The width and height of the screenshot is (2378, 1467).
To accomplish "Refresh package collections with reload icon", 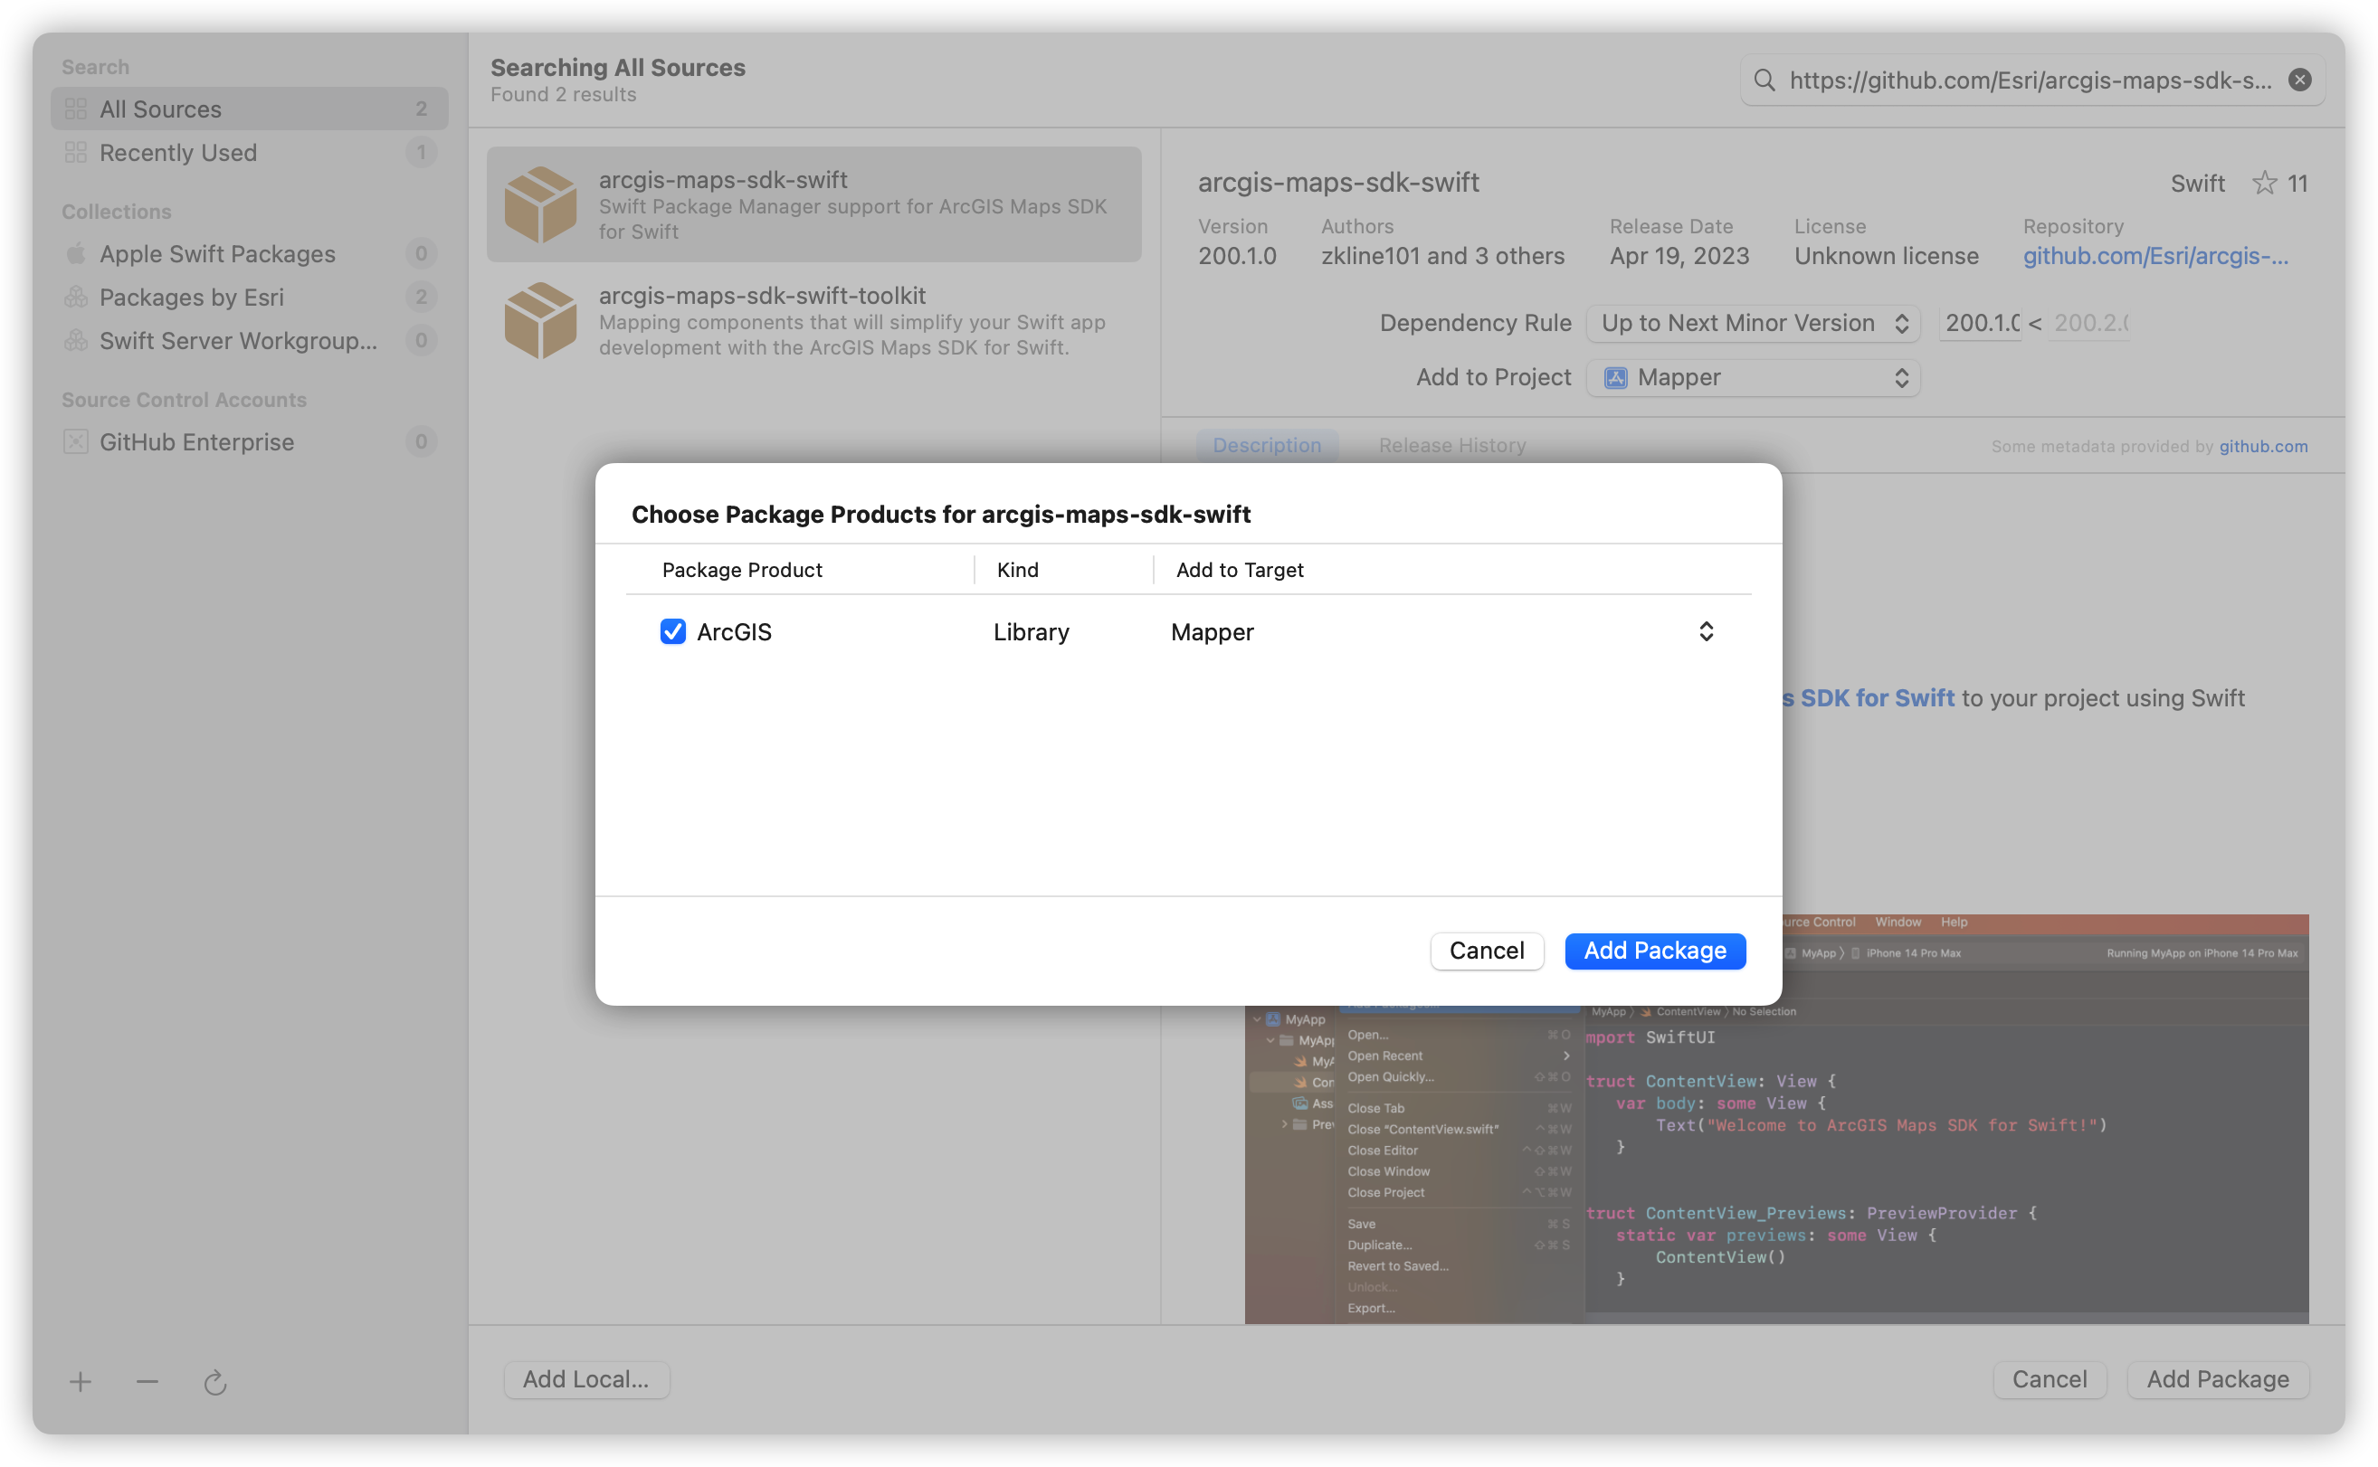I will (215, 1382).
